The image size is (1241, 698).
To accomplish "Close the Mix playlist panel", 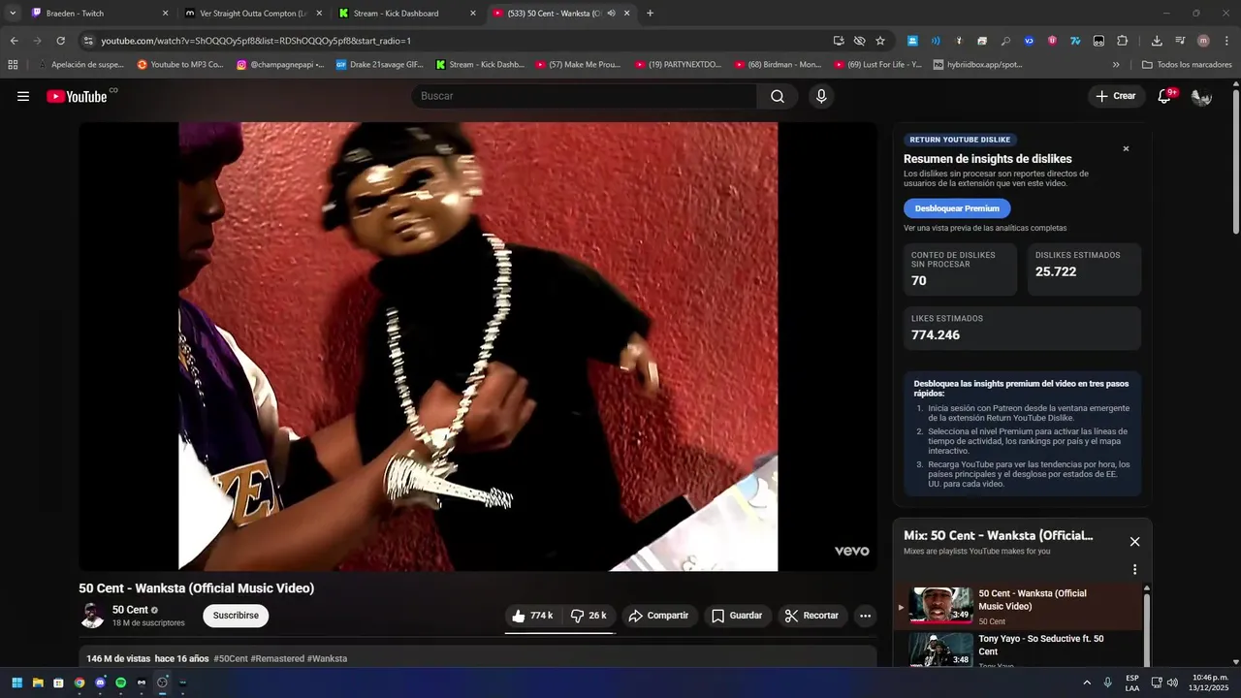I will pyautogui.click(x=1134, y=542).
